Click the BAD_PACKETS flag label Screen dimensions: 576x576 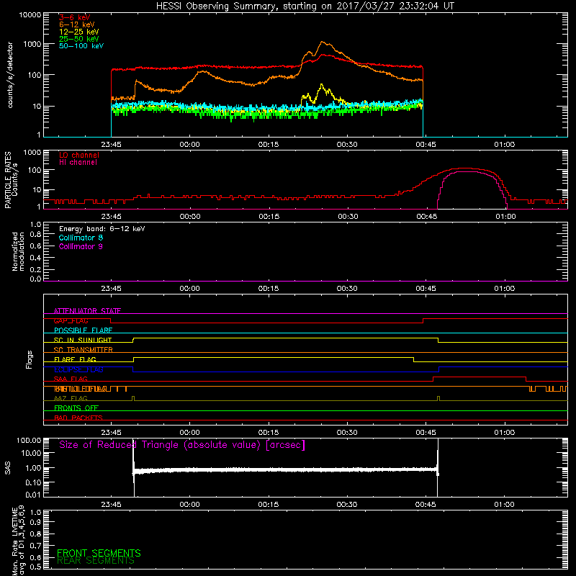pyautogui.click(x=78, y=418)
